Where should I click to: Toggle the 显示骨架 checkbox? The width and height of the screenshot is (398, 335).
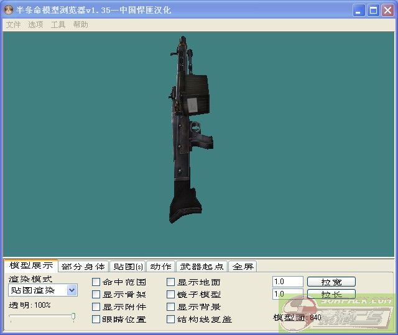point(96,295)
